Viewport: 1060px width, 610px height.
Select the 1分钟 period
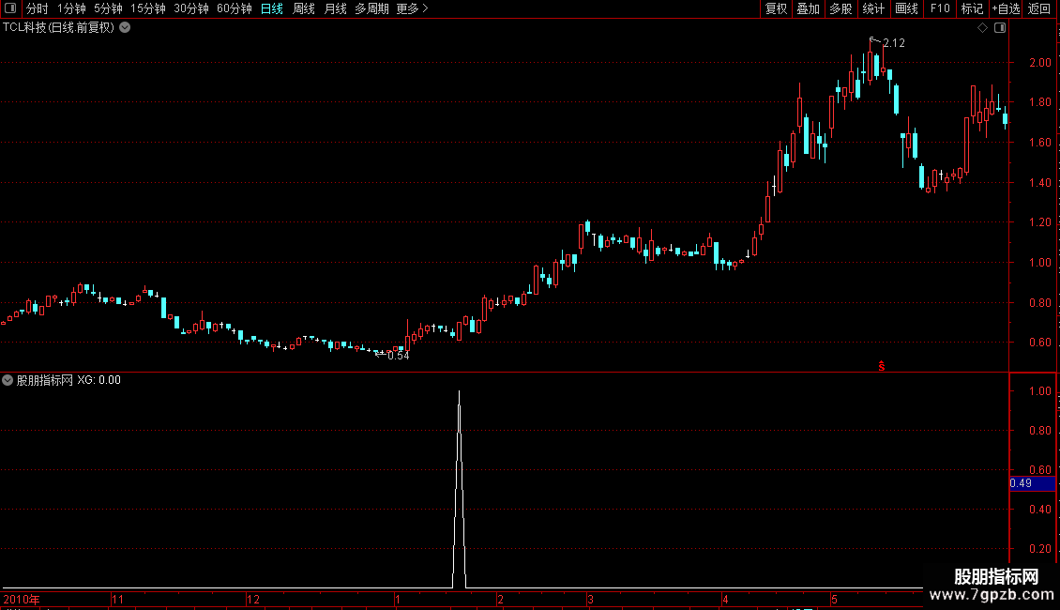(x=71, y=8)
